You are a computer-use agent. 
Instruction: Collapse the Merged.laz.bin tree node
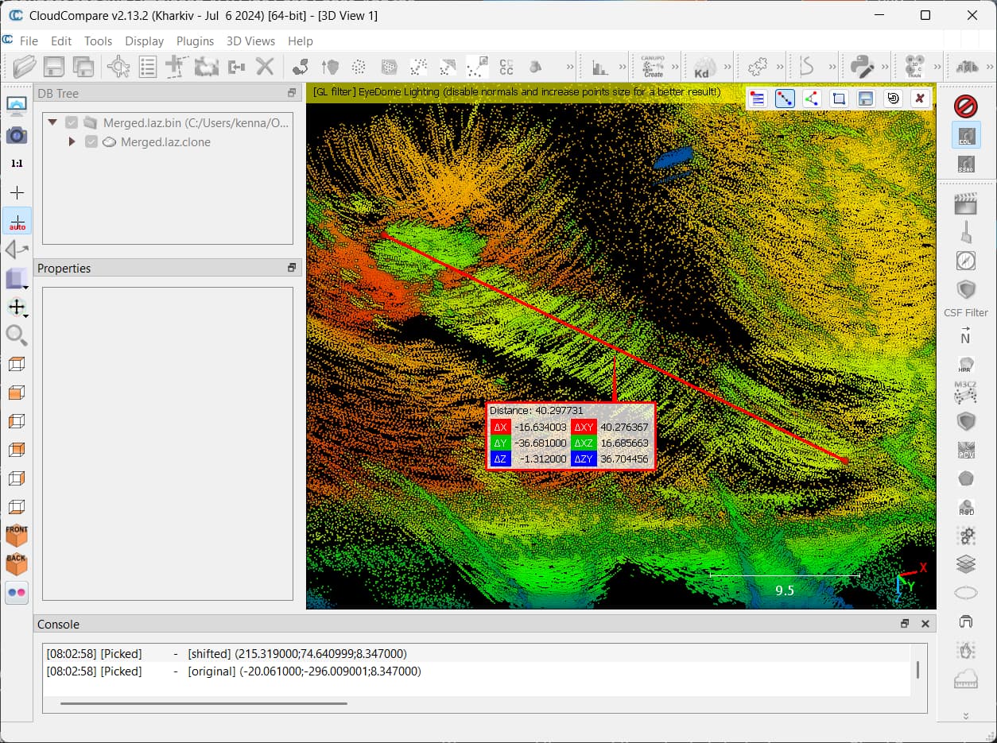point(52,123)
